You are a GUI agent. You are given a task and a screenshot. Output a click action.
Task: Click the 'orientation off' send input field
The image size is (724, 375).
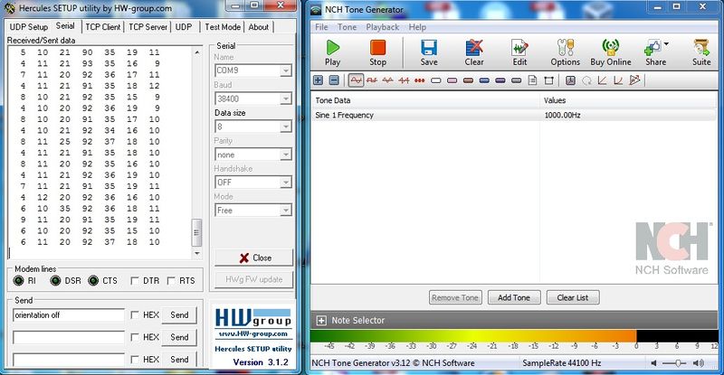click(x=69, y=315)
